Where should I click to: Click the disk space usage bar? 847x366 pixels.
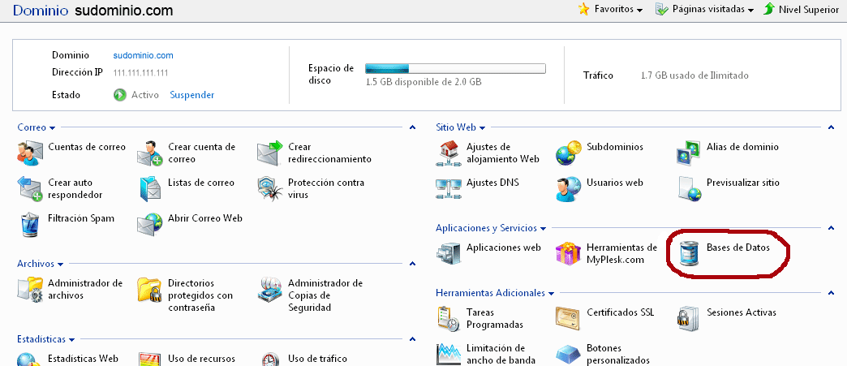click(455, 69)
